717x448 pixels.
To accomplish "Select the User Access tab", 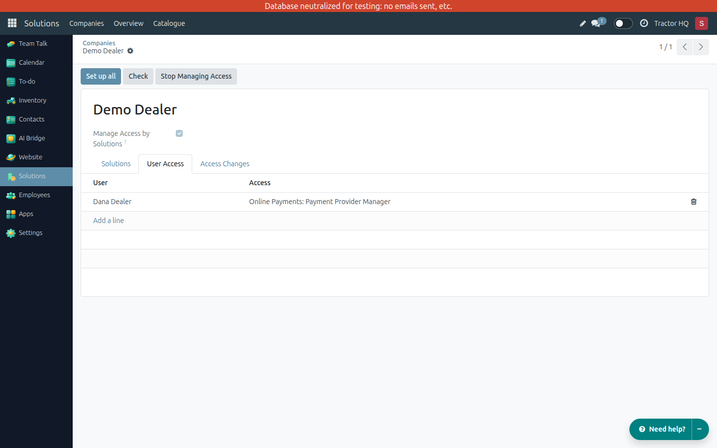I will click(x=165, y=164).
